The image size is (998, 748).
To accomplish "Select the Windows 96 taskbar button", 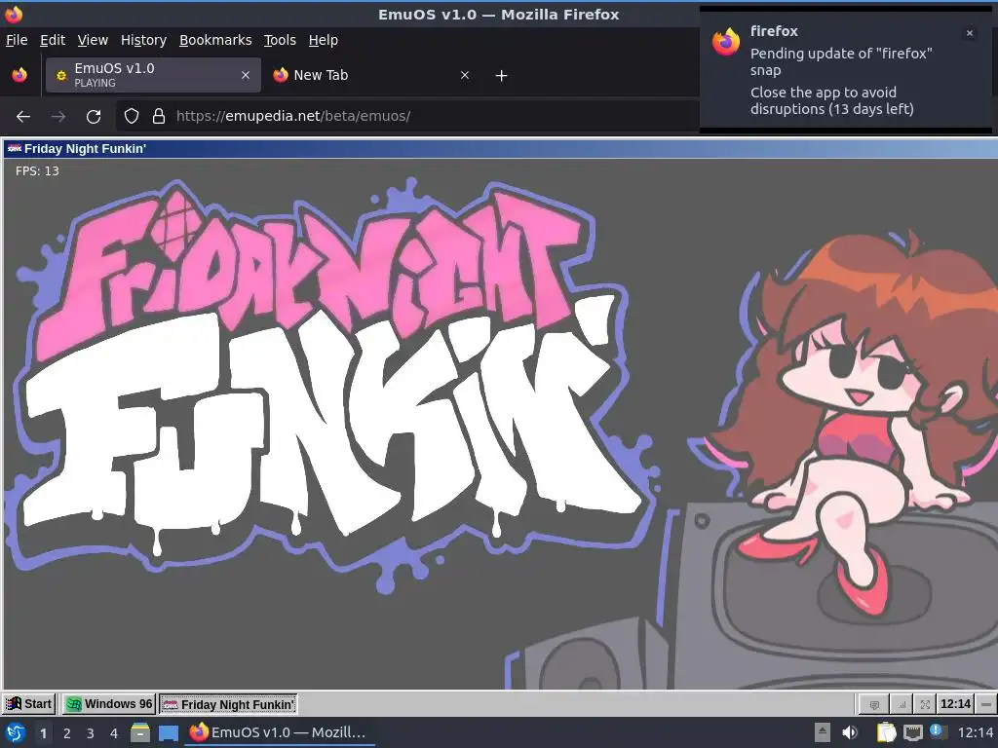I will [x=109, y=703].
